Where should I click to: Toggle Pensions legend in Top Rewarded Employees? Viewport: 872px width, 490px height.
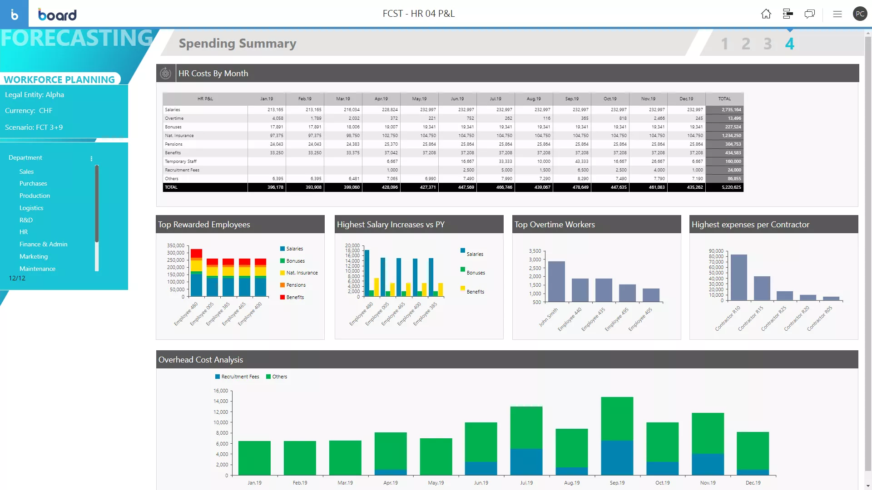[296, 285]
